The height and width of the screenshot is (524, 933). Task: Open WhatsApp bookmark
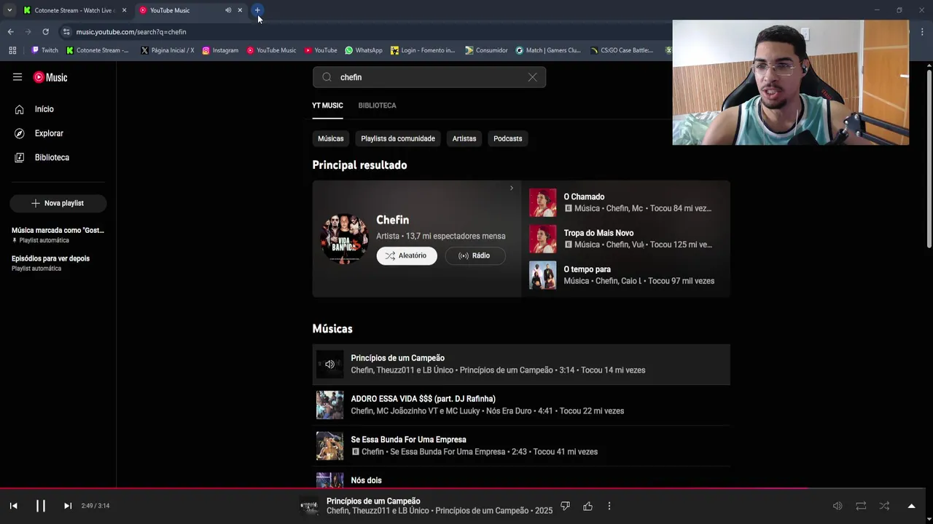click(364, 50)
